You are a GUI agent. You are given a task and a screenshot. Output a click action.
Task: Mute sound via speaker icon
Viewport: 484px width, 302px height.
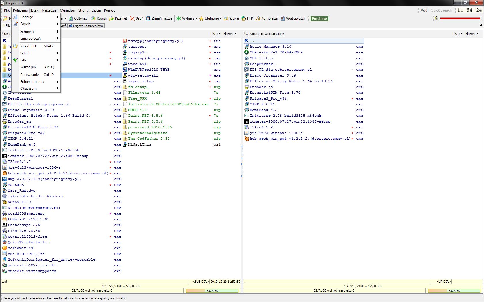[436, 18]
